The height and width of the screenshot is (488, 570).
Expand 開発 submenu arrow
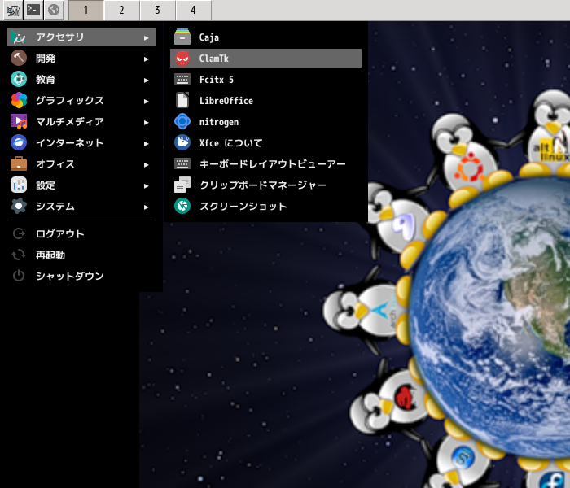146,59
